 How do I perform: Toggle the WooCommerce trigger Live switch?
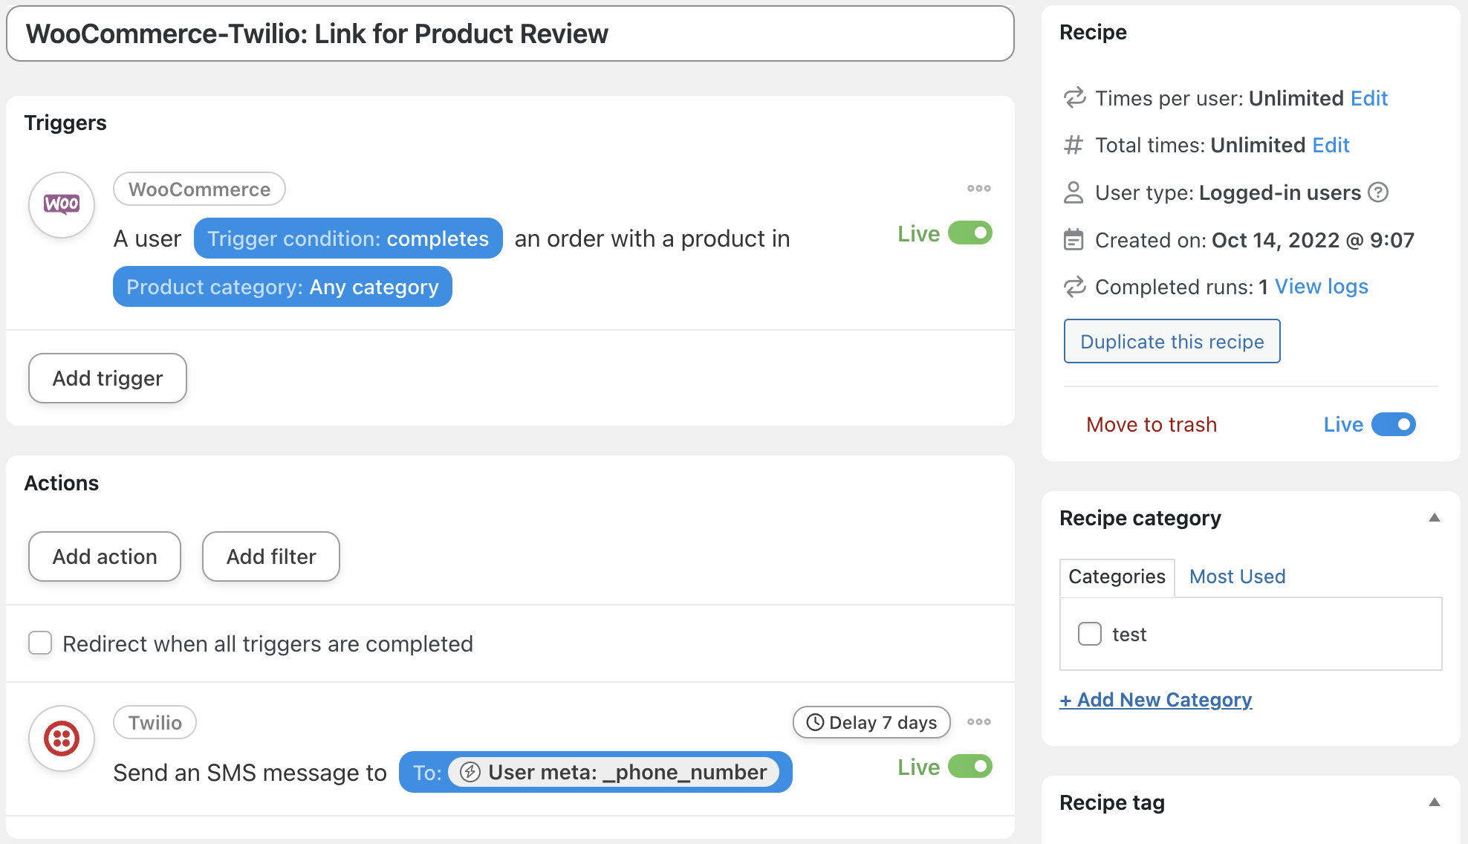[970, 233]
